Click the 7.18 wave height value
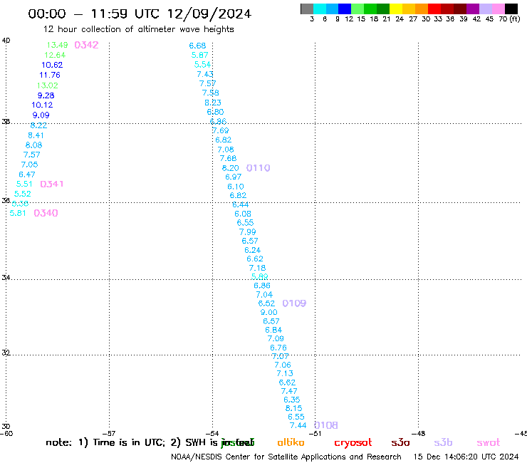Image resolution: width=527 pixels, height=463 pixels. tap(258, 268)
